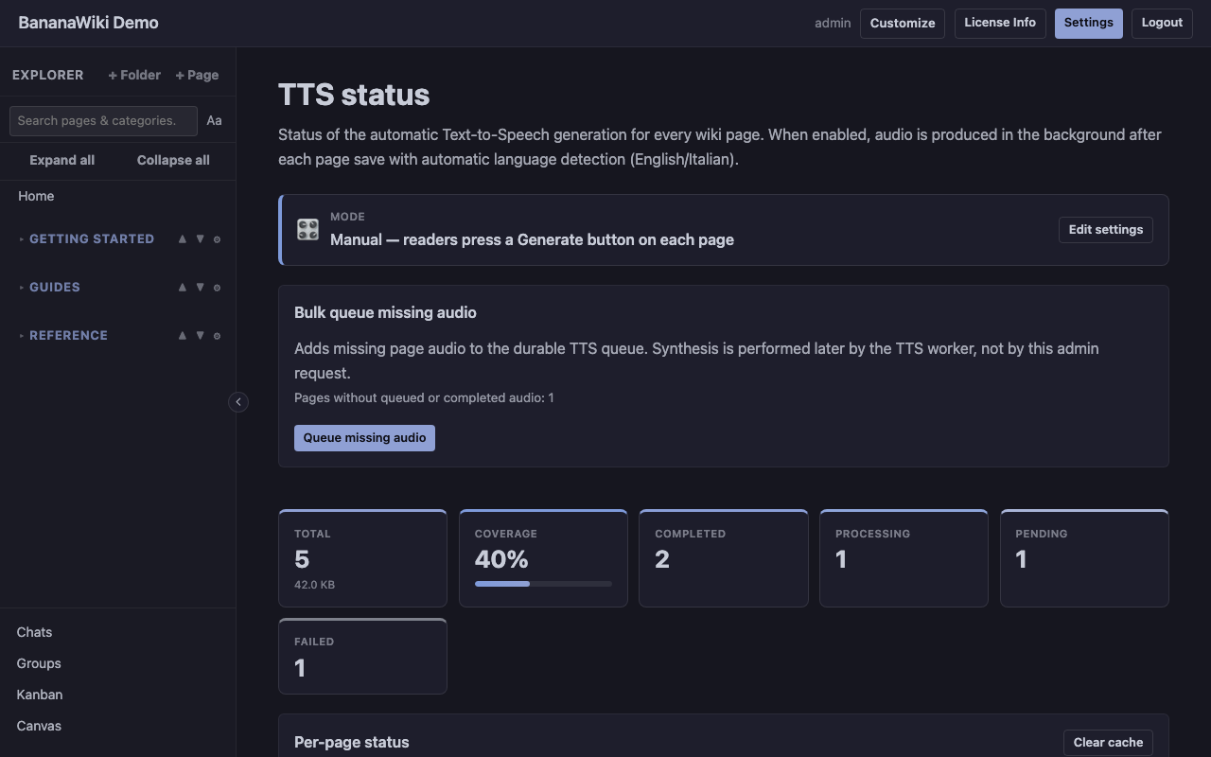Move Getting Started category up
Screen dimensions: 1211x757
coord(183,239)
